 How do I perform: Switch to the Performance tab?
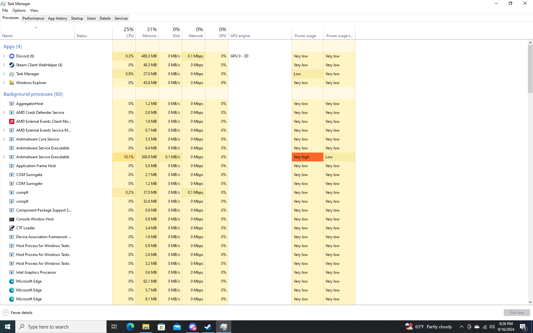tap(33, 18)
